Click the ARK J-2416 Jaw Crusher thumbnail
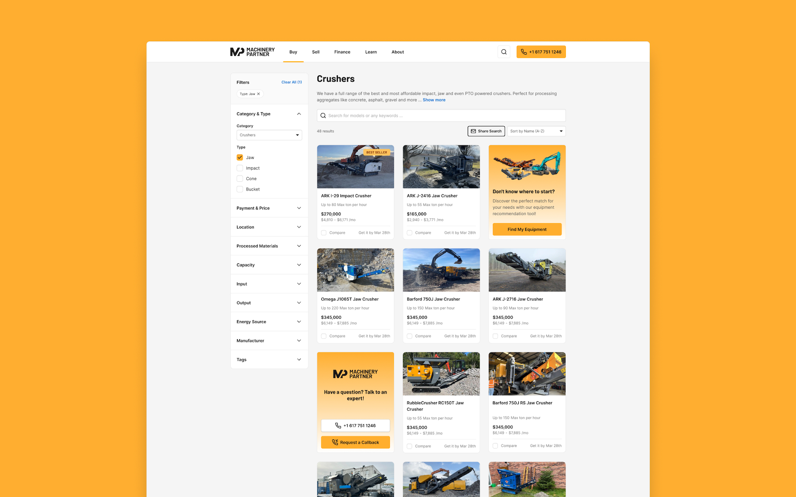This screenshot has height=497, width=796. [x=441, y=166]
